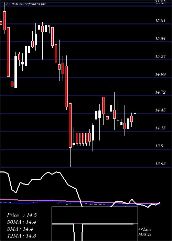Select the 13.63 price axis label
The height and width of the screenshot is (241, 172).
[160, 164]
